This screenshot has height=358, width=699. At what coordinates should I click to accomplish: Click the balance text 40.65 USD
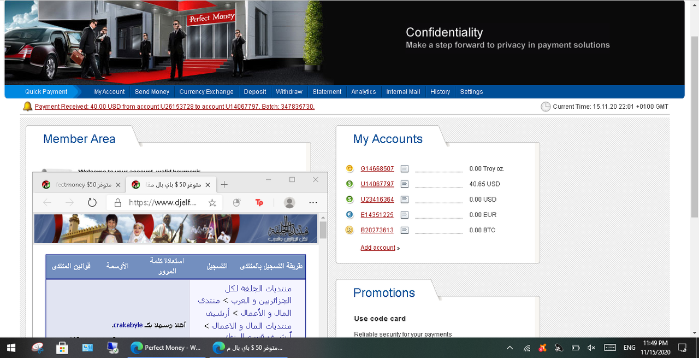click(x=484, y=184)
